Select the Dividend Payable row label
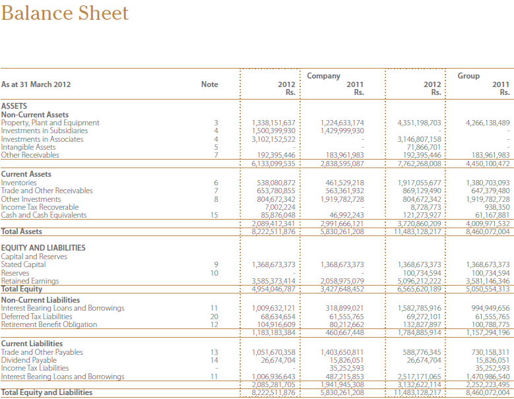 (x=29, y=361)
